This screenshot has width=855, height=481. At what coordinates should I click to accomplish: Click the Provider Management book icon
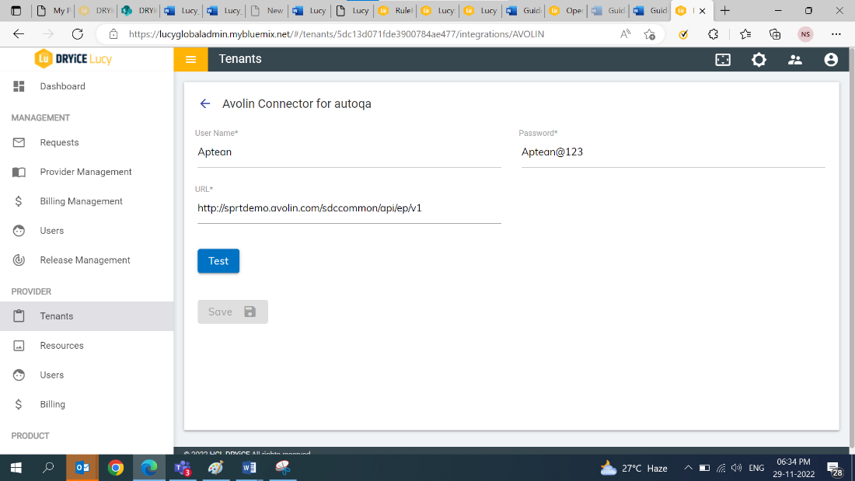coord(19,172)
